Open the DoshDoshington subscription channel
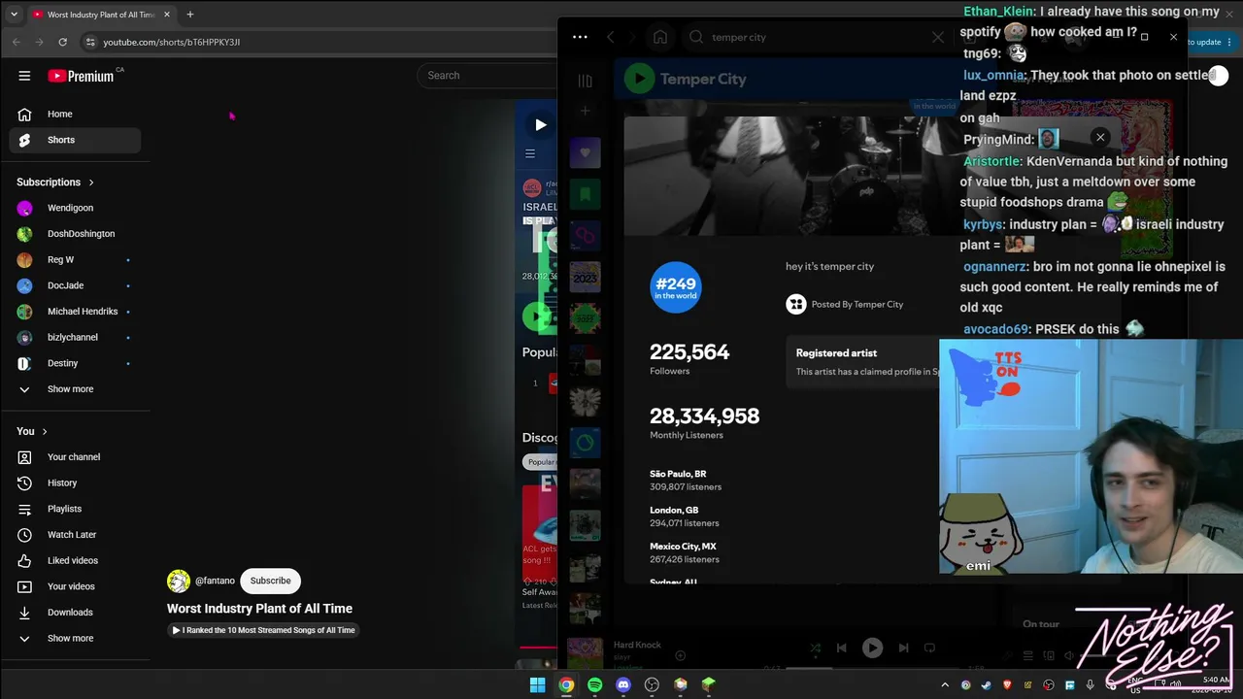The height and width of the screenshot is (699, 1243). coord(75,234)
